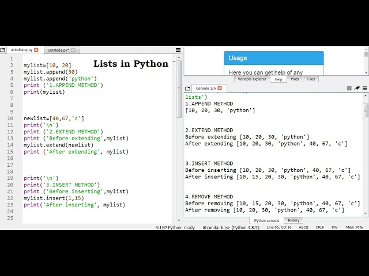Click the Usage heading in help pane
This screenshot has width=369, height=276.
[x=238, y=58]
